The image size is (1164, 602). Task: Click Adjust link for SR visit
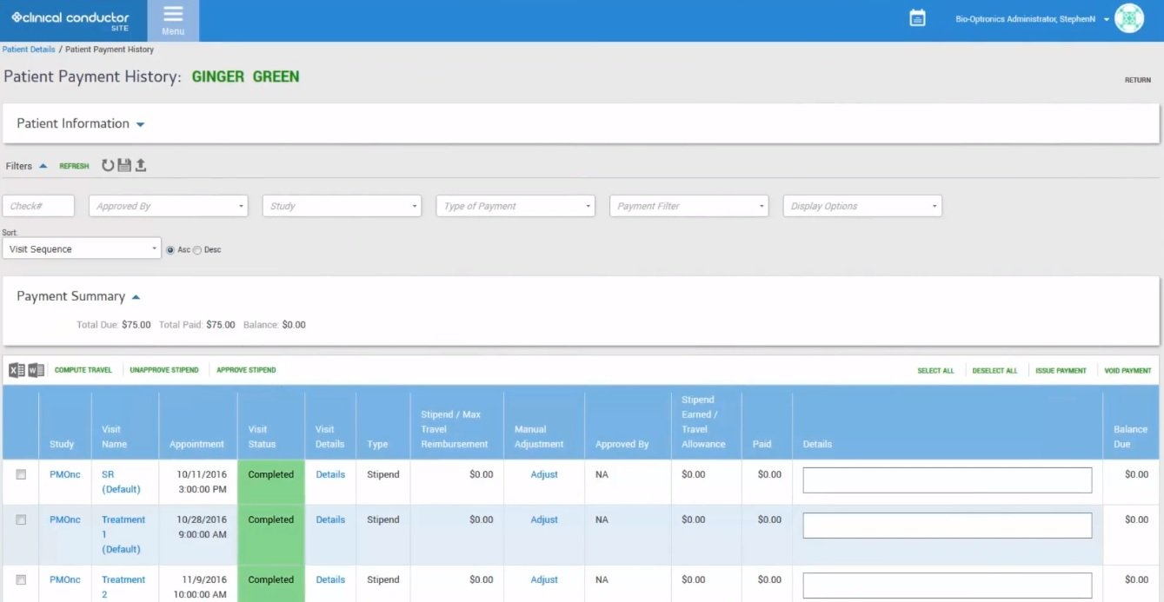tap(544, 474)
